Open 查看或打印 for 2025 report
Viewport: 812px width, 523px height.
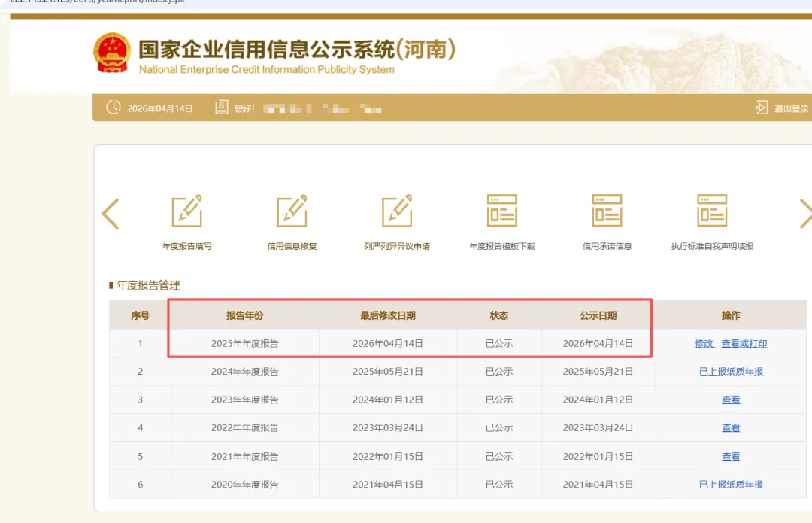[x=744, y=344]
